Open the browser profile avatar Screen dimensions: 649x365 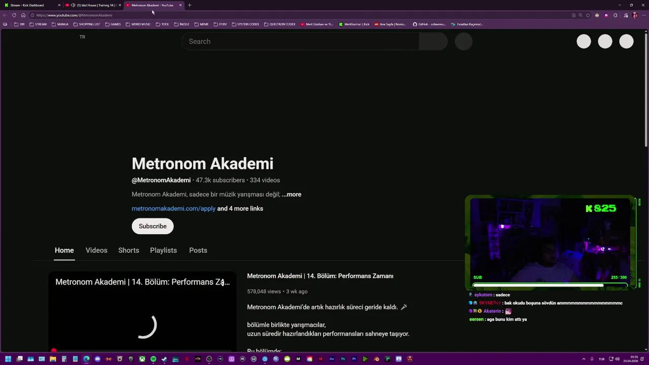coord(635,15)
